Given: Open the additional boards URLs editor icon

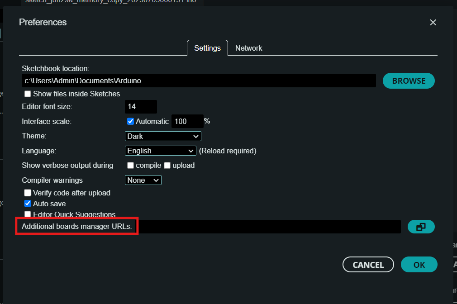Looking at the screenshot, I should click(421, 227).
